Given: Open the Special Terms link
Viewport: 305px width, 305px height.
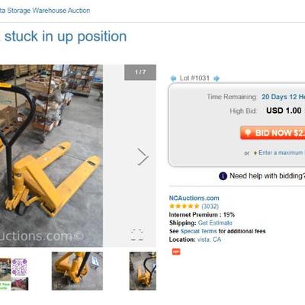Looking at the screenshot, I should 198,231.
